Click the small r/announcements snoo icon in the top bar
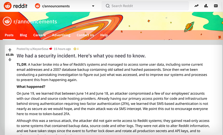This screenshot has width=223, height=135. click(38, 6)
